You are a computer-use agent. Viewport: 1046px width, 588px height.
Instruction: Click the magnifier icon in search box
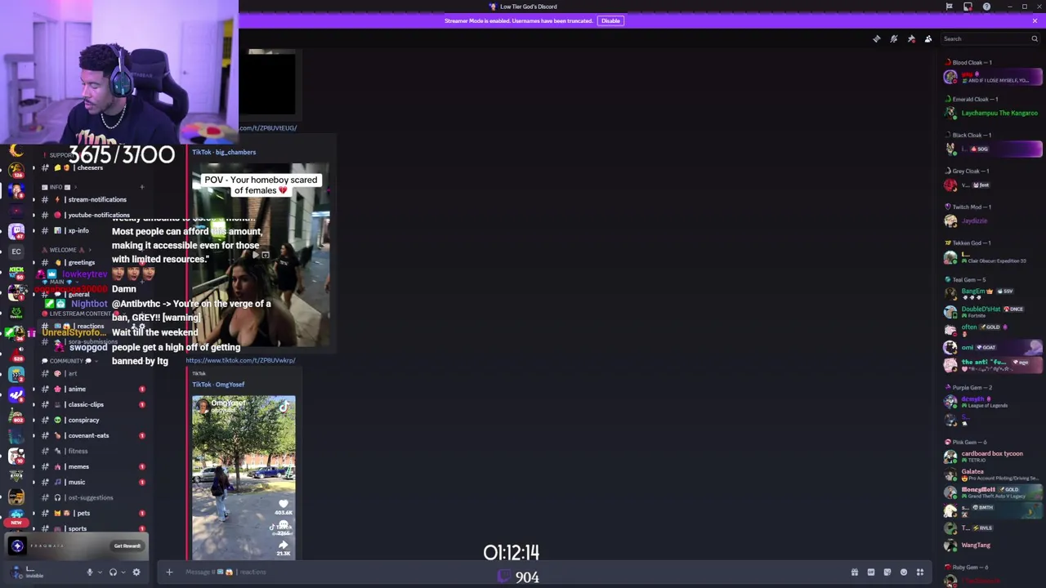pyautogui.click(x=1034, y=38)
